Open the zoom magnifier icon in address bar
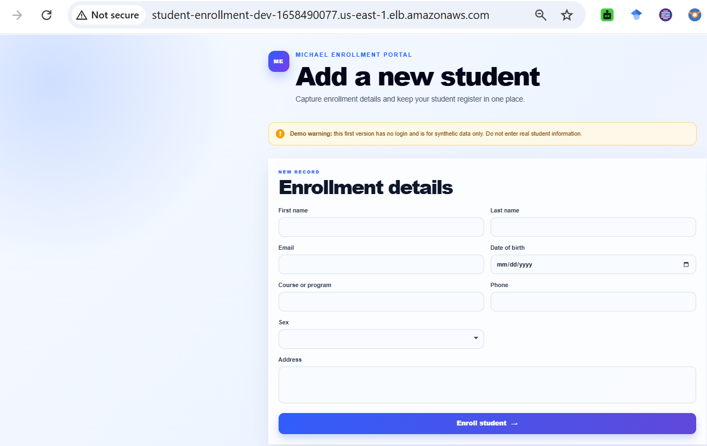 [x=540, y=15]
